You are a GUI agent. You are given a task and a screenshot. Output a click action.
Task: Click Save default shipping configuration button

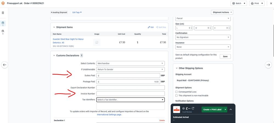pos(225,57)
